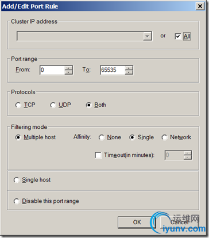209x238 pixels.
Task: Enable the Timeout (in minutes) checkbox
Action: (98, 155)
